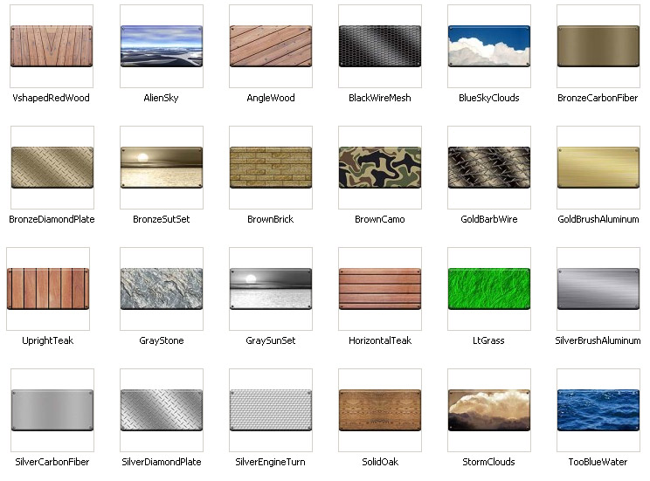Click the 'AngleWood' file name label
The width and height of the screenshot is (650, 481).
271,98
